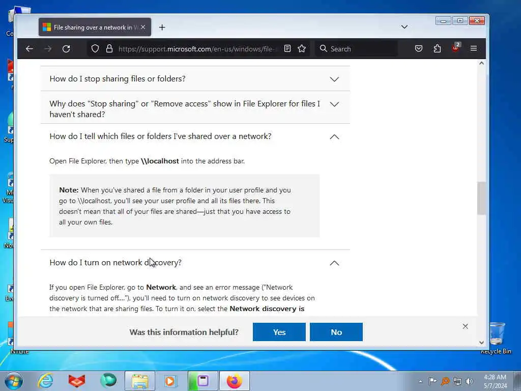Select the '\\localhost' bold text
Viewport: 521px width, 391px height.
coord(160,161)
